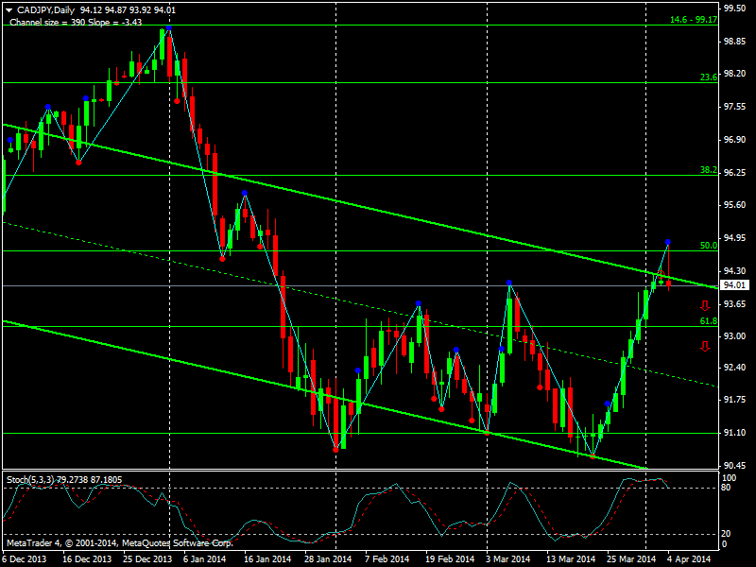Viewport: 756px width, 567px height.
Task: Select the lower red down arrow near 93.00
Action: pos(705,346)
